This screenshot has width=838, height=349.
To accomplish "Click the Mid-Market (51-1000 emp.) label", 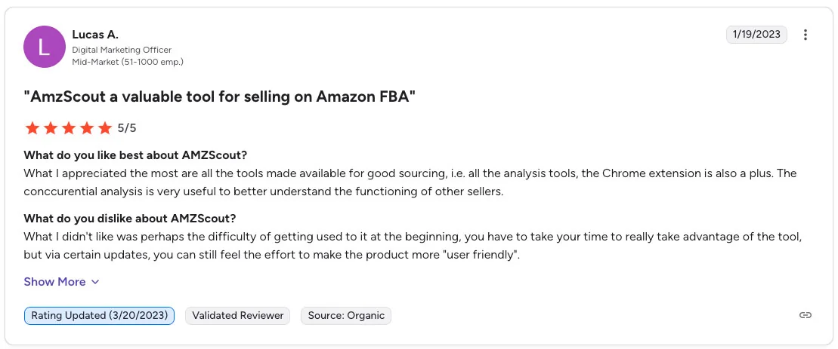I will pyautogui.click(x=128, y=62).
